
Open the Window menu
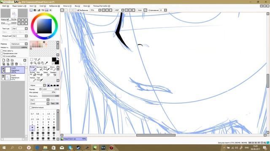click(x=86, y=6)
